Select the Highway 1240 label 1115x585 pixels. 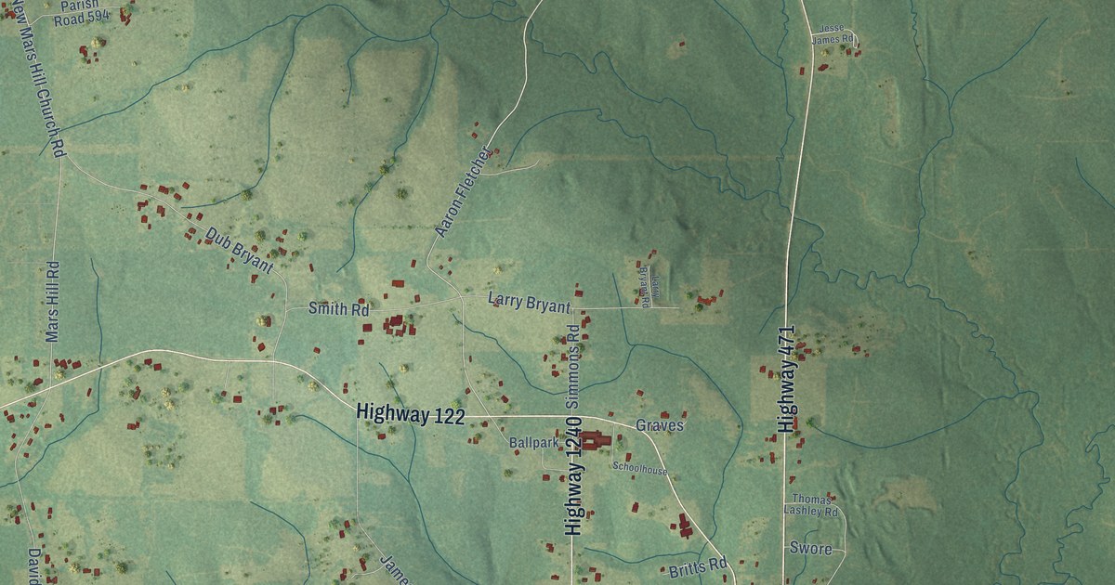(x=573, y=475)
